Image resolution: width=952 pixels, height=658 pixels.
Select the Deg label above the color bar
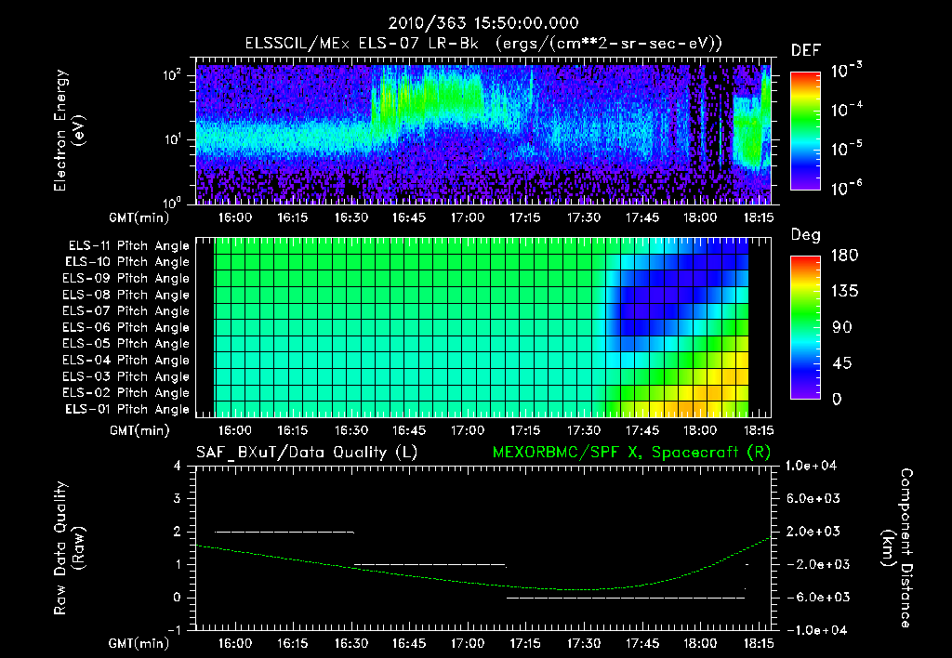click(x=806, y=235)
